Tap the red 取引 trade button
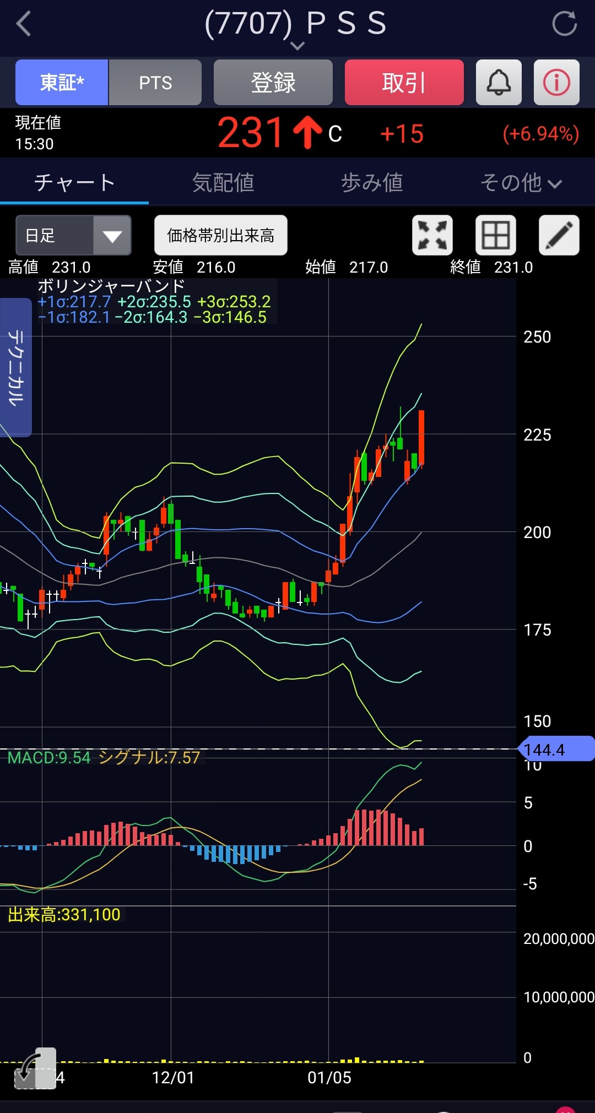The image size is (595, 1113). coord(404,83)
